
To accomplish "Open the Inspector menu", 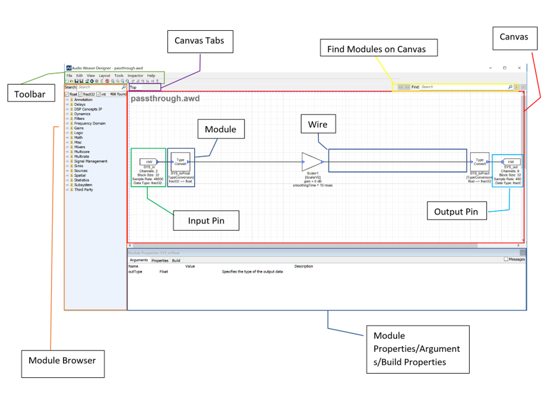I will coord(135,75).
